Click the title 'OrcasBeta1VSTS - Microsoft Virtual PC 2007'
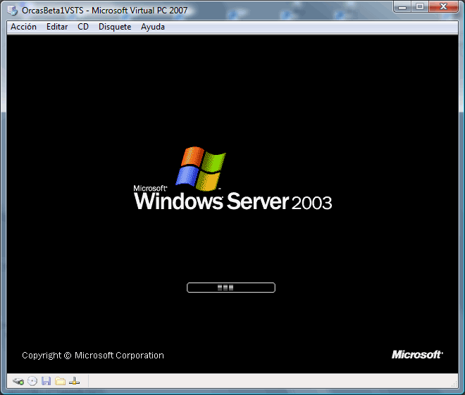Image resolution: width=465 pixels, height=395 pixels. pyautogui.click(x=105, y=11)
